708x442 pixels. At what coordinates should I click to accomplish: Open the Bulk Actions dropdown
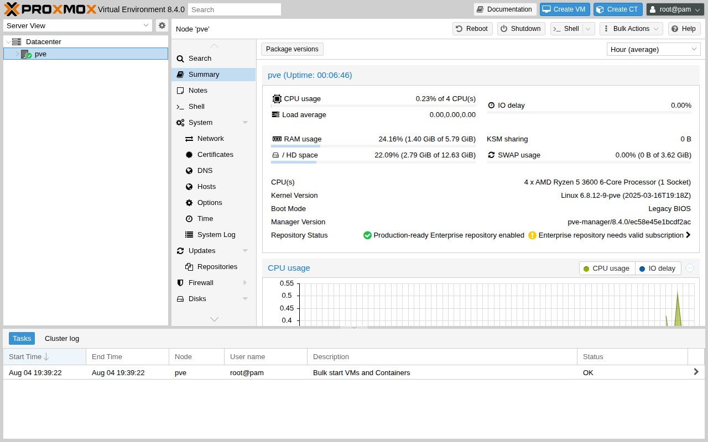pos(631,29)
